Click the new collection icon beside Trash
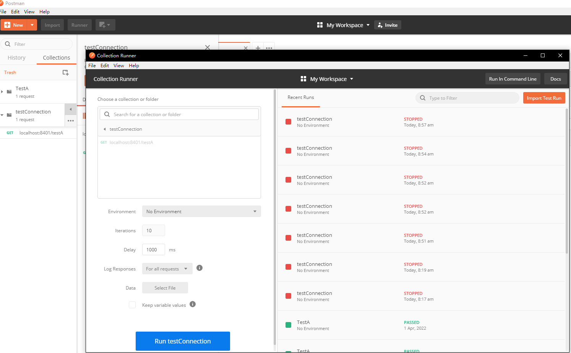The height and width of the screenshot is (353, 571). tap(66, 72)
